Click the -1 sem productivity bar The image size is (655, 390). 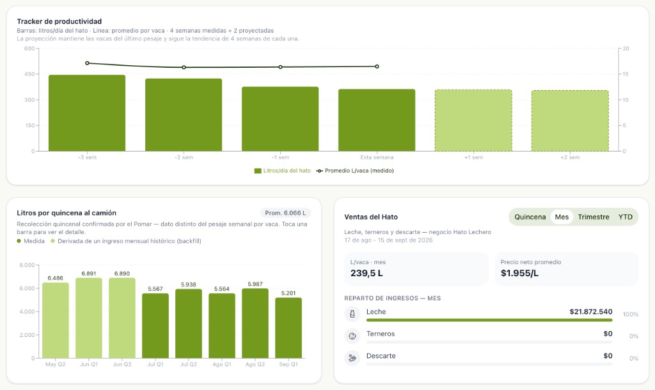(x=280, y=119)
